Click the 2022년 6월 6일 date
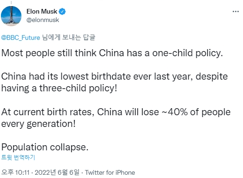Image resolution: width=243 pixels, height=178 pixels. point(57,172)
